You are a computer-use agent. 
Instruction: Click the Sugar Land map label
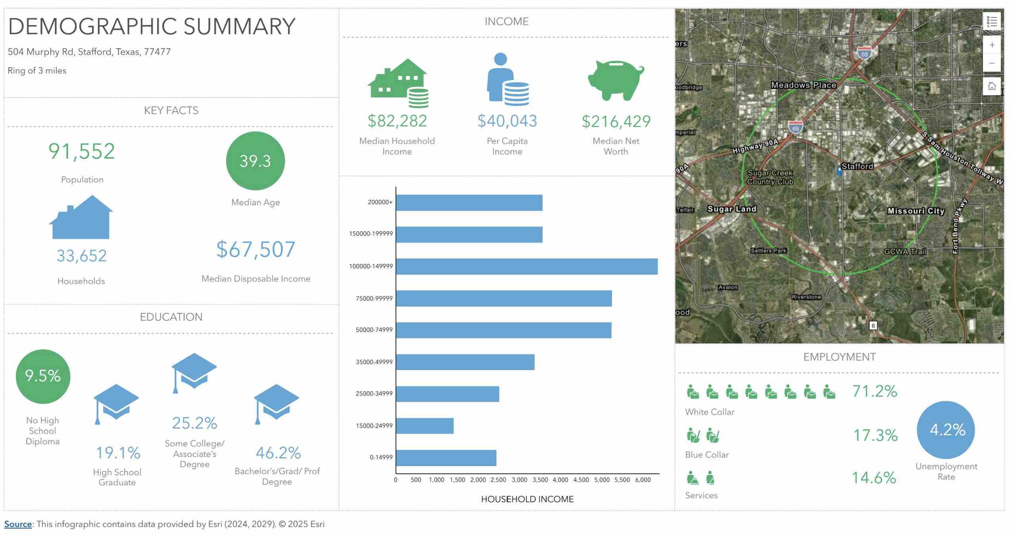(731, 209)
